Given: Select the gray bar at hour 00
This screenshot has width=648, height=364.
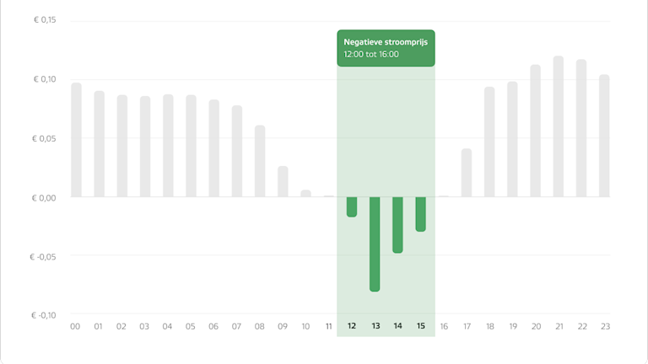Looking at the screenshot, I should pos(76,140).
